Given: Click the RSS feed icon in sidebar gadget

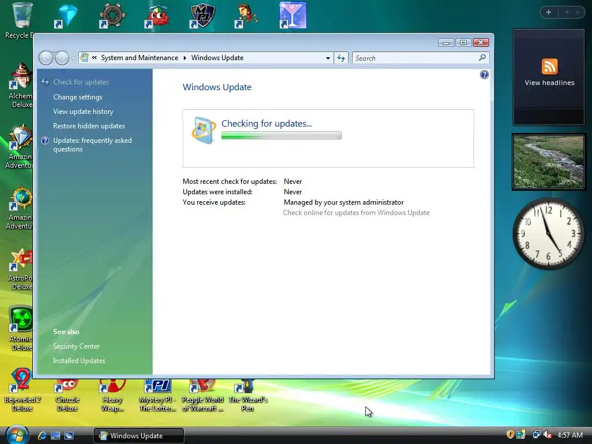Looking at the screenshot, I should 549,66.
